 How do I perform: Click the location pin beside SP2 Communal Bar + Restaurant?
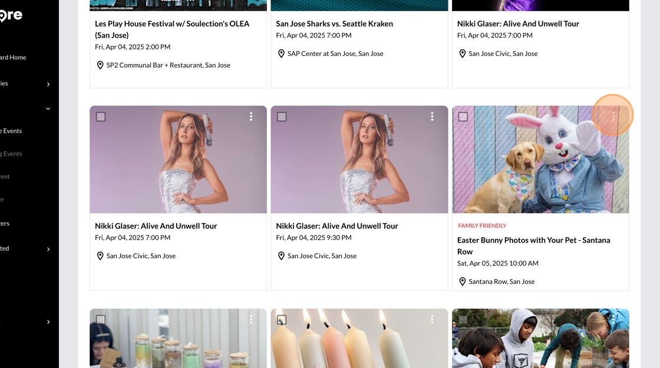[x=100, y=65]
